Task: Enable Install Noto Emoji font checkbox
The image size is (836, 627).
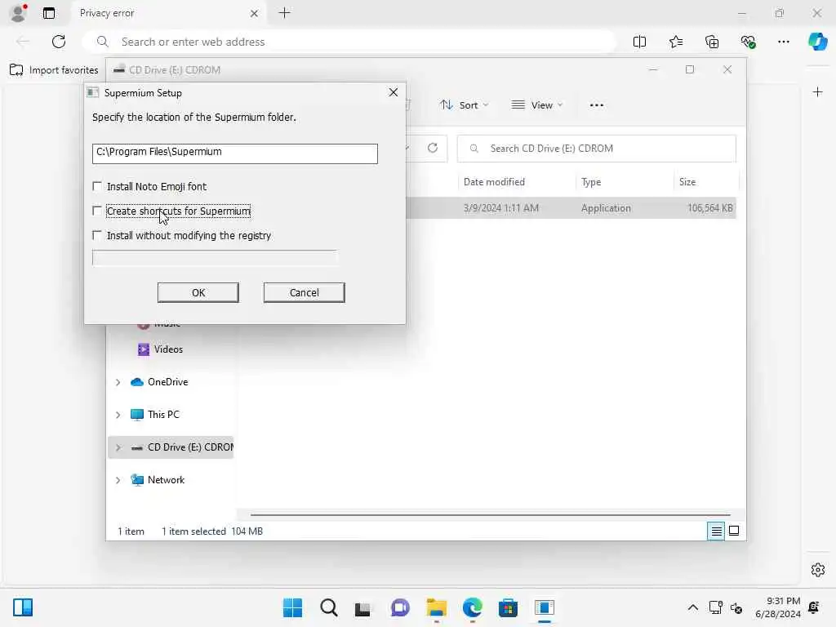Action: point(97,186)
